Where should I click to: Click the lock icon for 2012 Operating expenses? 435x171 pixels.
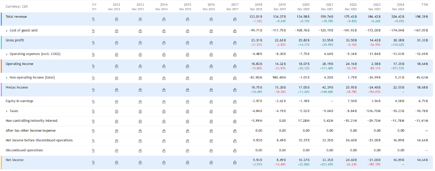tap(117, 55)
